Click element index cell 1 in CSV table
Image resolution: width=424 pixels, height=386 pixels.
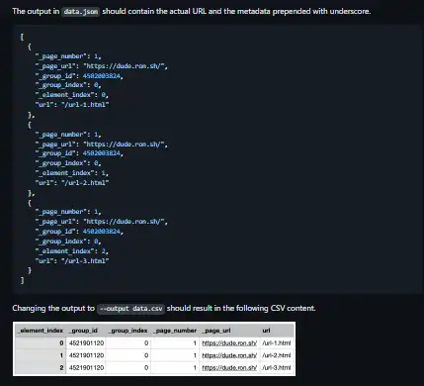[x=40, y=355]
